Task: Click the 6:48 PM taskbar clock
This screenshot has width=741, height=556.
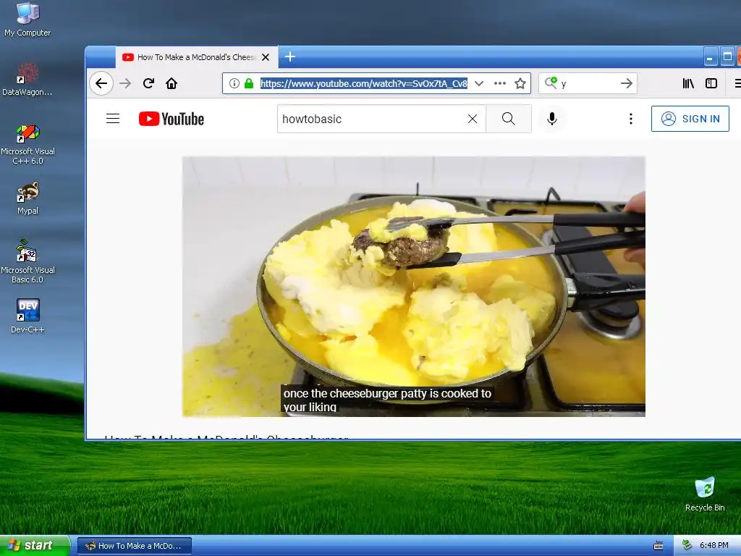Action: click(714, 545)
